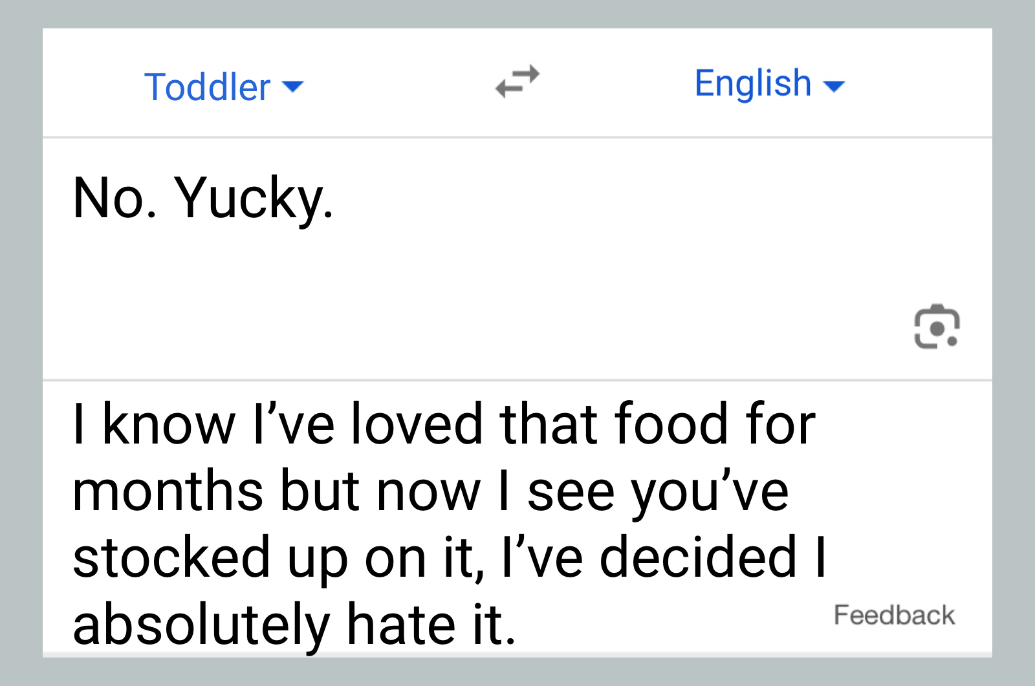Click the word "stocked" in the translation
The image size is (1035, 686).
(171, 557)
